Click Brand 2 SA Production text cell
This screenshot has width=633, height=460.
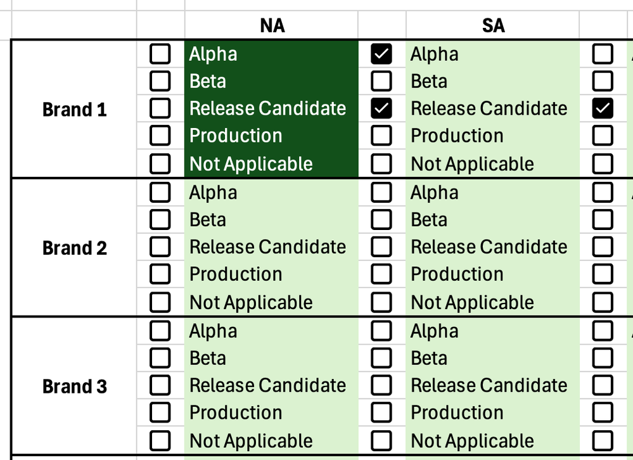coord(492,274)
